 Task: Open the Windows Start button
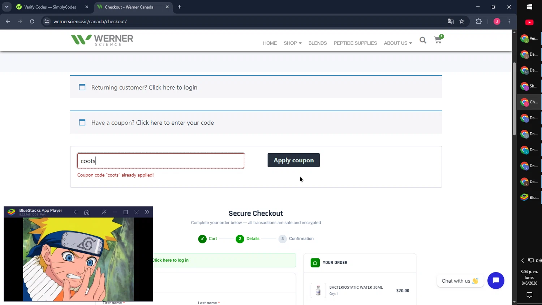pyautogui.click(x=529, y=7)
